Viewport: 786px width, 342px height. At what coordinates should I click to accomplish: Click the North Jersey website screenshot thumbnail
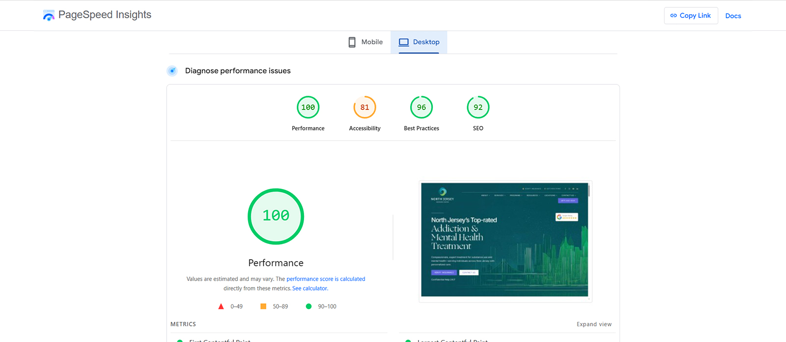(505, 240)
